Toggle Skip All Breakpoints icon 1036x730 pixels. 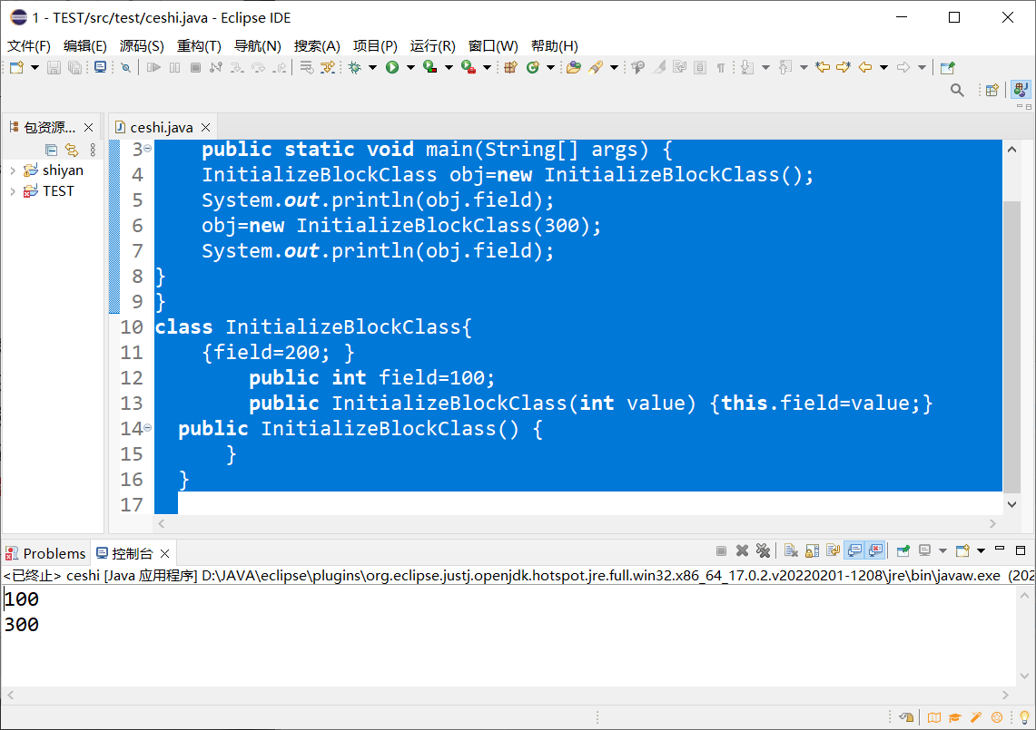[x=125, y=67]
